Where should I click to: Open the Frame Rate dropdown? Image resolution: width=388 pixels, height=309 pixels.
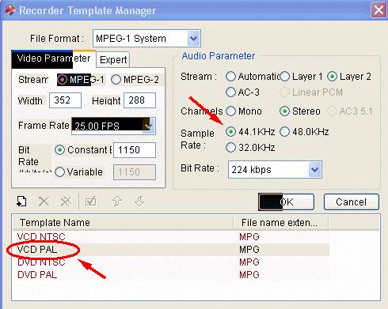149,126
